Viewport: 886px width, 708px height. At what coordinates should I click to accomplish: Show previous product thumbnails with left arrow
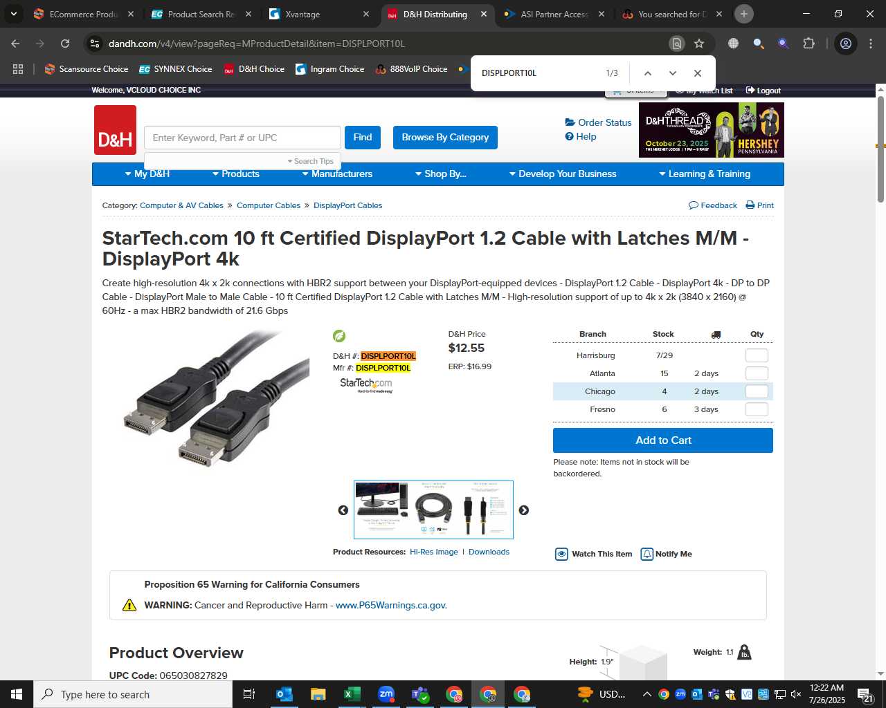point(343,510)
